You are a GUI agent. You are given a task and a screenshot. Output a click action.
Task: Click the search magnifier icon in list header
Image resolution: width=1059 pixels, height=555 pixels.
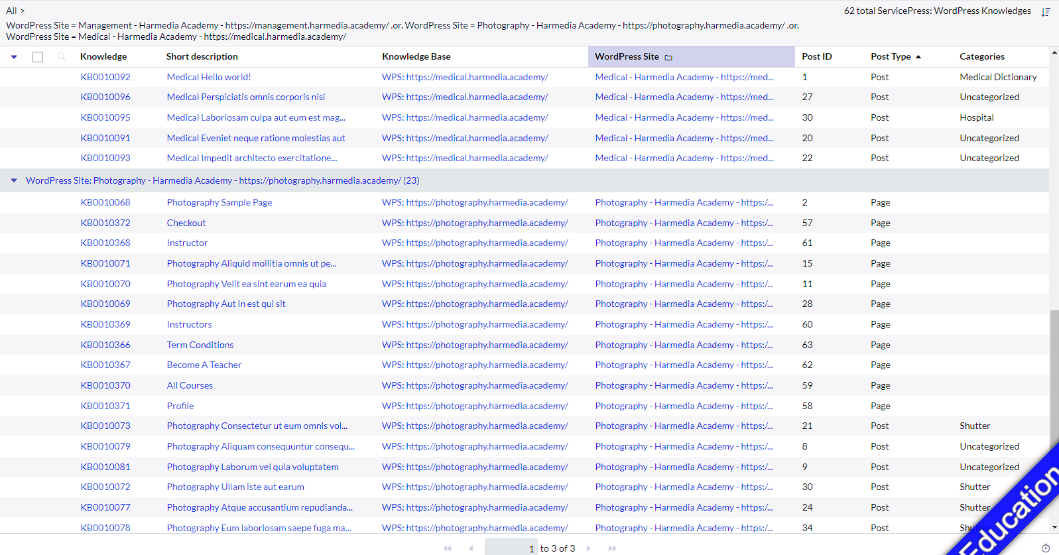pos(62,57)
